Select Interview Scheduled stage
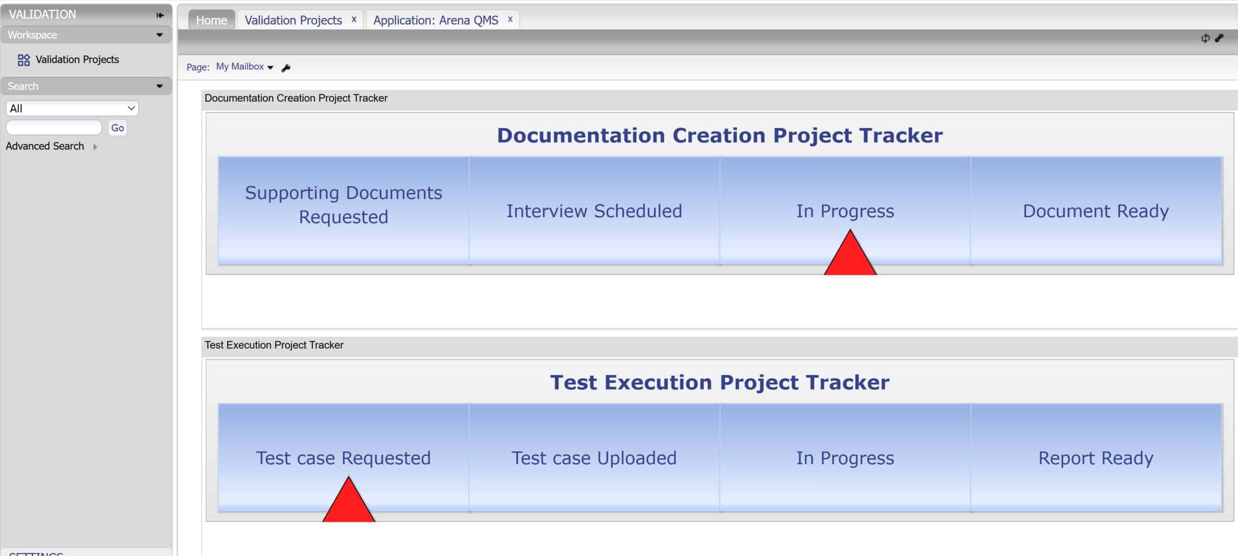 click(x=594, y=211)
